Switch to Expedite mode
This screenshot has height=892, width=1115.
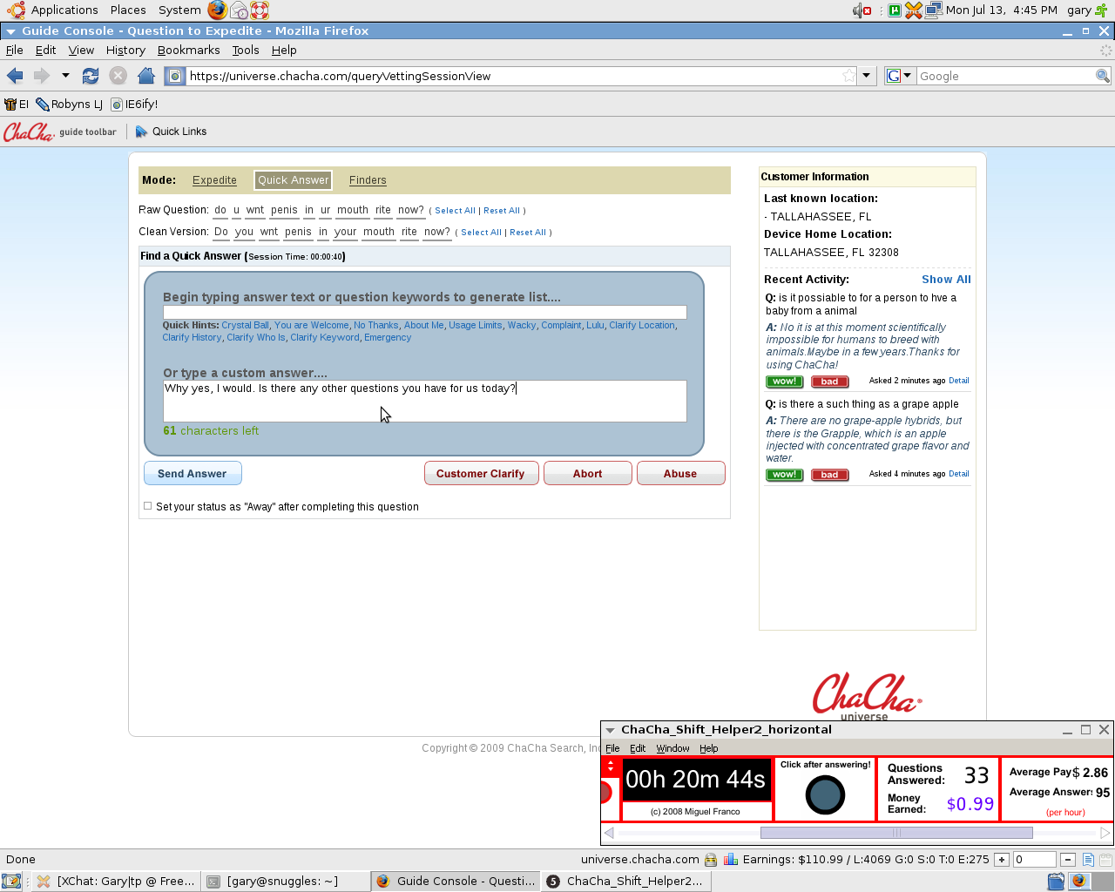click(214, 180)
